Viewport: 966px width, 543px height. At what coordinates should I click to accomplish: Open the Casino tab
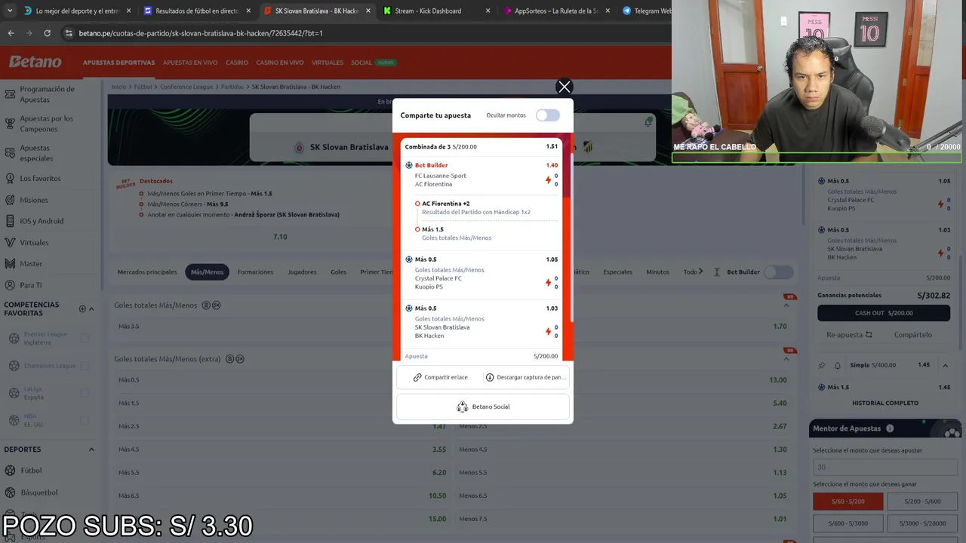tap(237, 63)
